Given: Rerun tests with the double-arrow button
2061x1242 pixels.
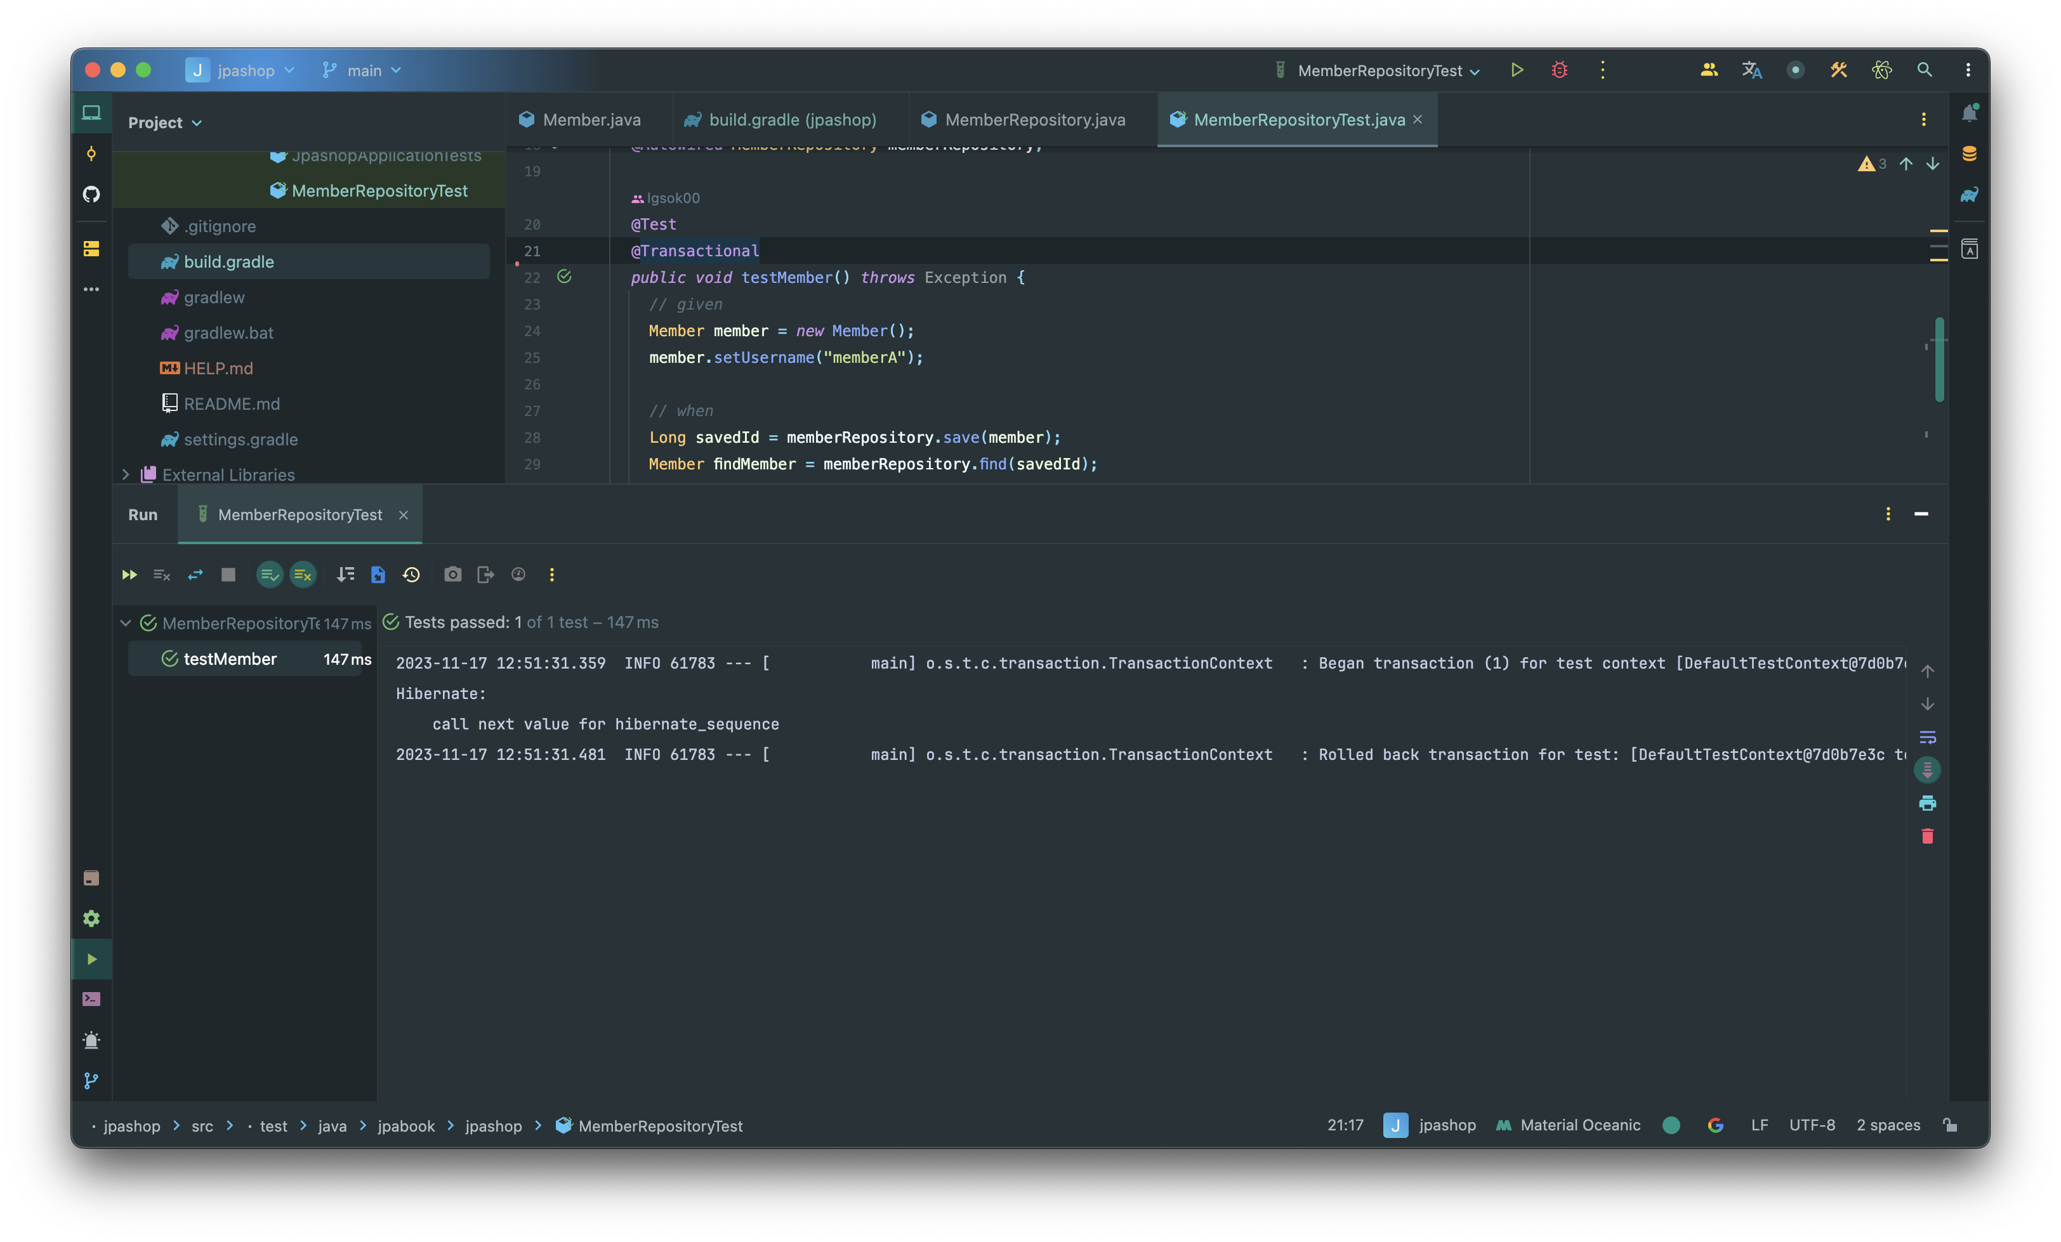Looking at the screenshot, I should tap(129, 575).
